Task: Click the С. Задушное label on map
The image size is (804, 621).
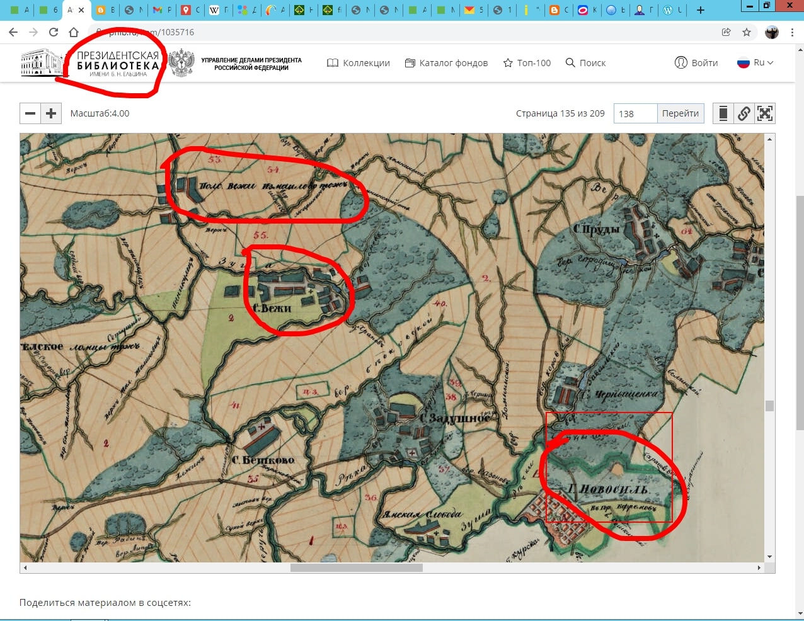Action: (454, 418)
